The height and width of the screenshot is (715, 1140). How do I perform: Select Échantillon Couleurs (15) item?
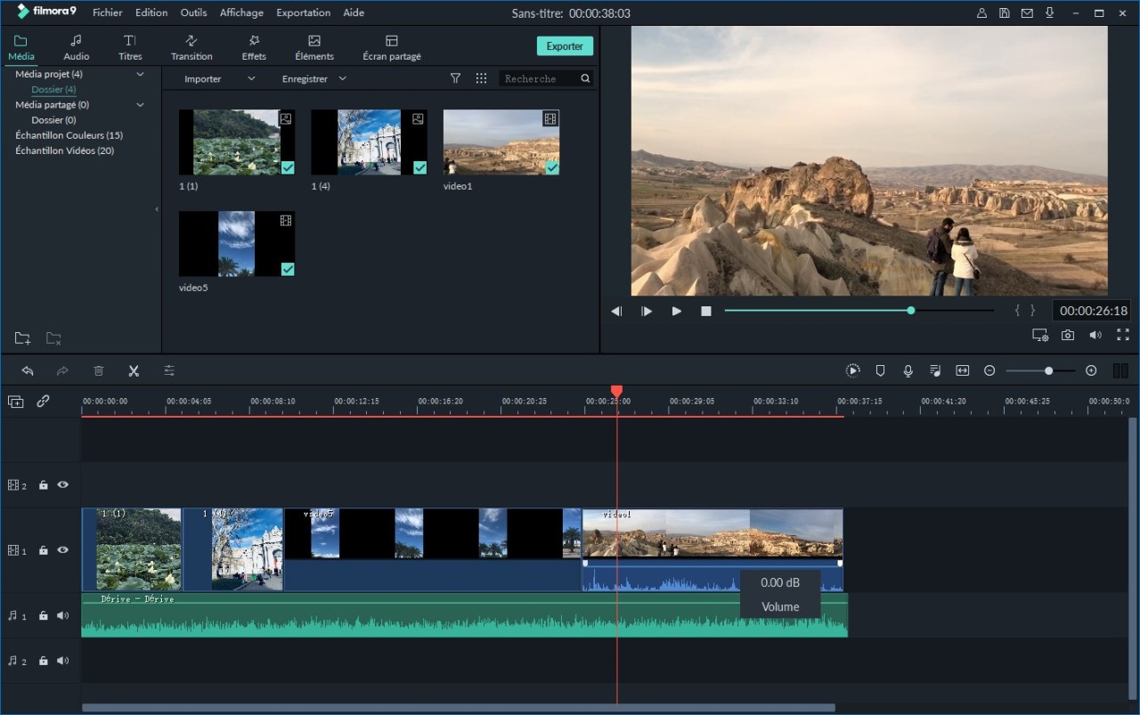tap(69, 135)
